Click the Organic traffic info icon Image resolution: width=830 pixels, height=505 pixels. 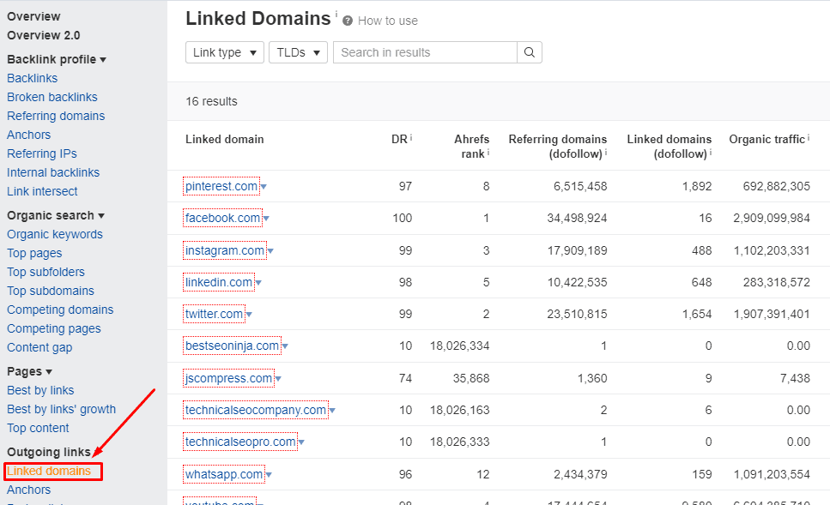click(x=809, y=137)
